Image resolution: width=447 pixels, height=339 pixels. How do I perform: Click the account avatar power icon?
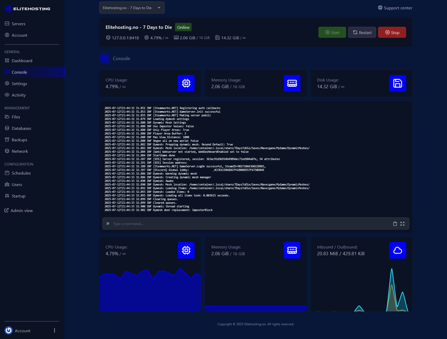pyautogui.click(x=9, y=330)
